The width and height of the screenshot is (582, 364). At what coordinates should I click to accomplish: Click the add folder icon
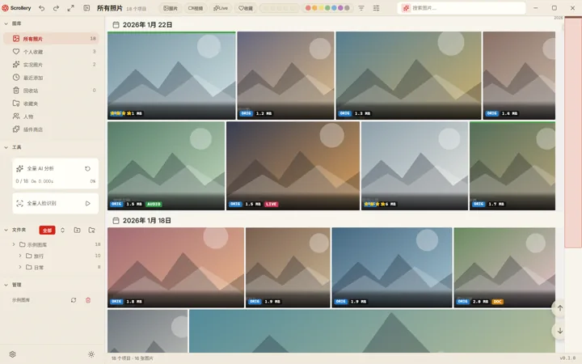(78, 231)
